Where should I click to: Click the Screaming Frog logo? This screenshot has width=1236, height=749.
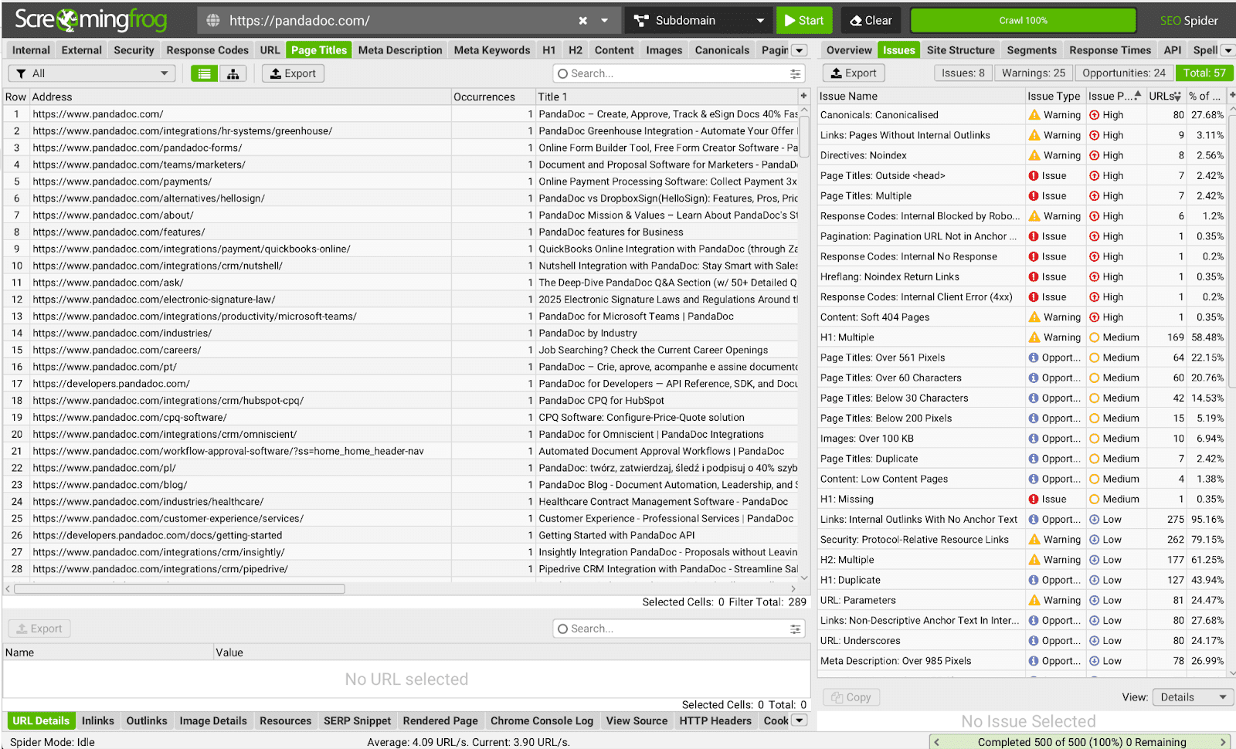click(90, 20)
